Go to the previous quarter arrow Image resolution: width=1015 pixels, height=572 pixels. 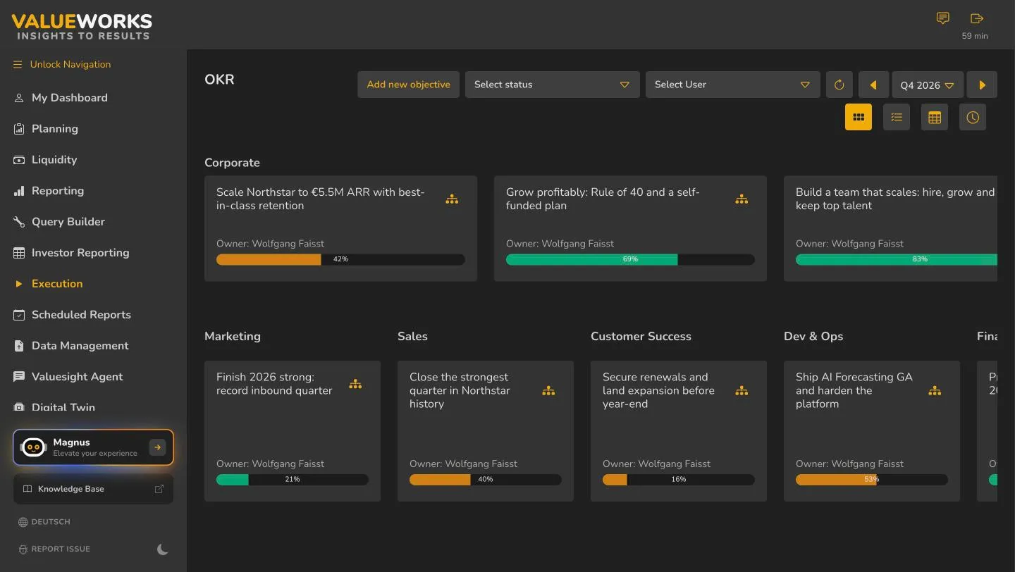pyautogui.click(x=873, y=85)
